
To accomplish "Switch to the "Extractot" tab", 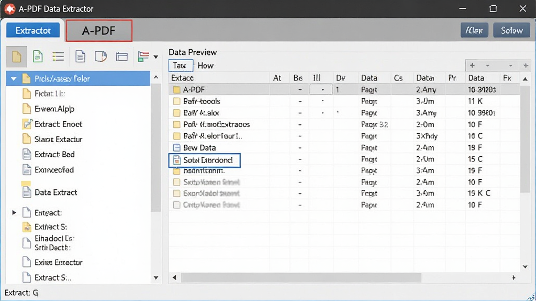I will tap(33, 30).
